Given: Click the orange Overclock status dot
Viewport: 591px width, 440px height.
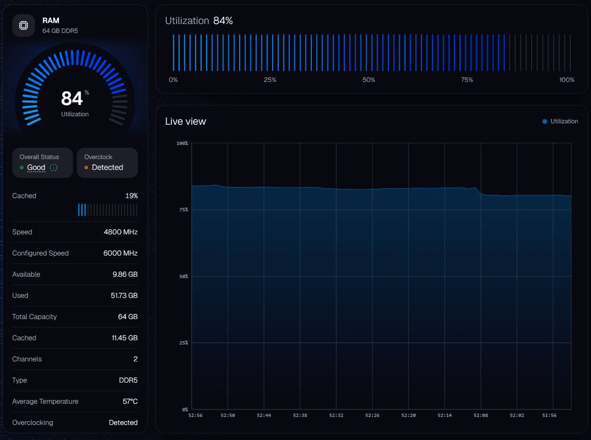Looking at the screenshot, I should click(86, 168).
